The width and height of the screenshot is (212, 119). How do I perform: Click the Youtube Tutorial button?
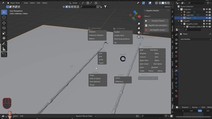click(157, 21)
